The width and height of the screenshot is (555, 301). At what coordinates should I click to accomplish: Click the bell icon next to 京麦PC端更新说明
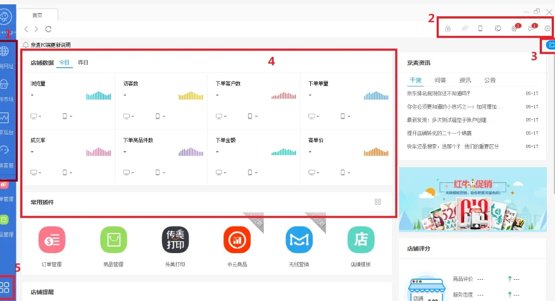pyautogui.click(x=26, y=45)
